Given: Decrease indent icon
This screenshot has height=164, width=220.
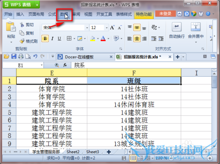Looking at the screenshot, I should (154, 39).
